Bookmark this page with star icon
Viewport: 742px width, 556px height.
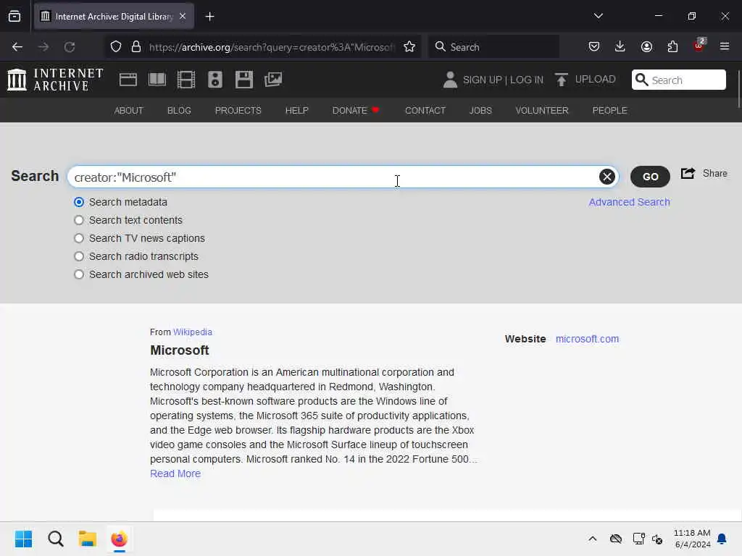pos(409,47)
